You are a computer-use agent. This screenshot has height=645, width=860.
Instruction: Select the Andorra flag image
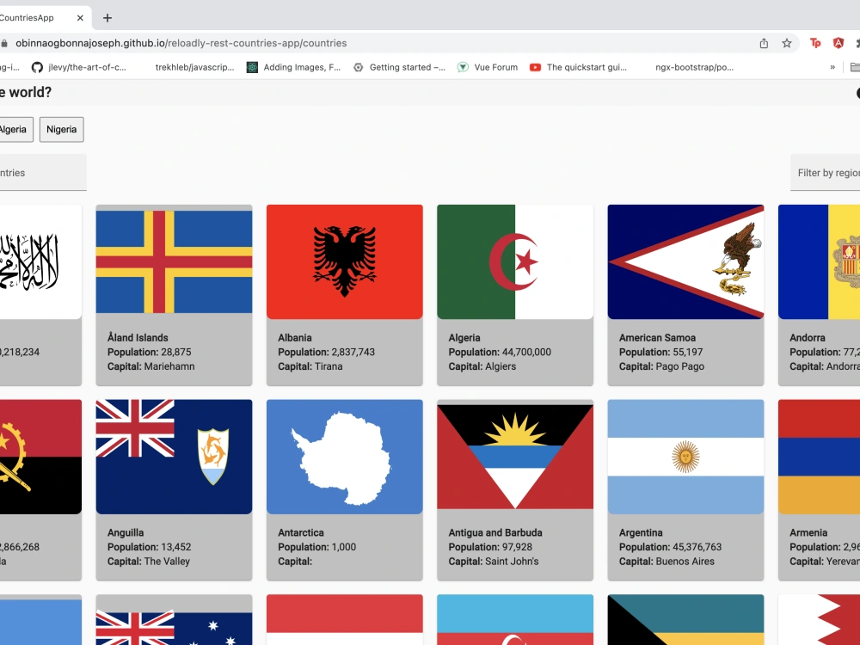(x=819, y=262)
